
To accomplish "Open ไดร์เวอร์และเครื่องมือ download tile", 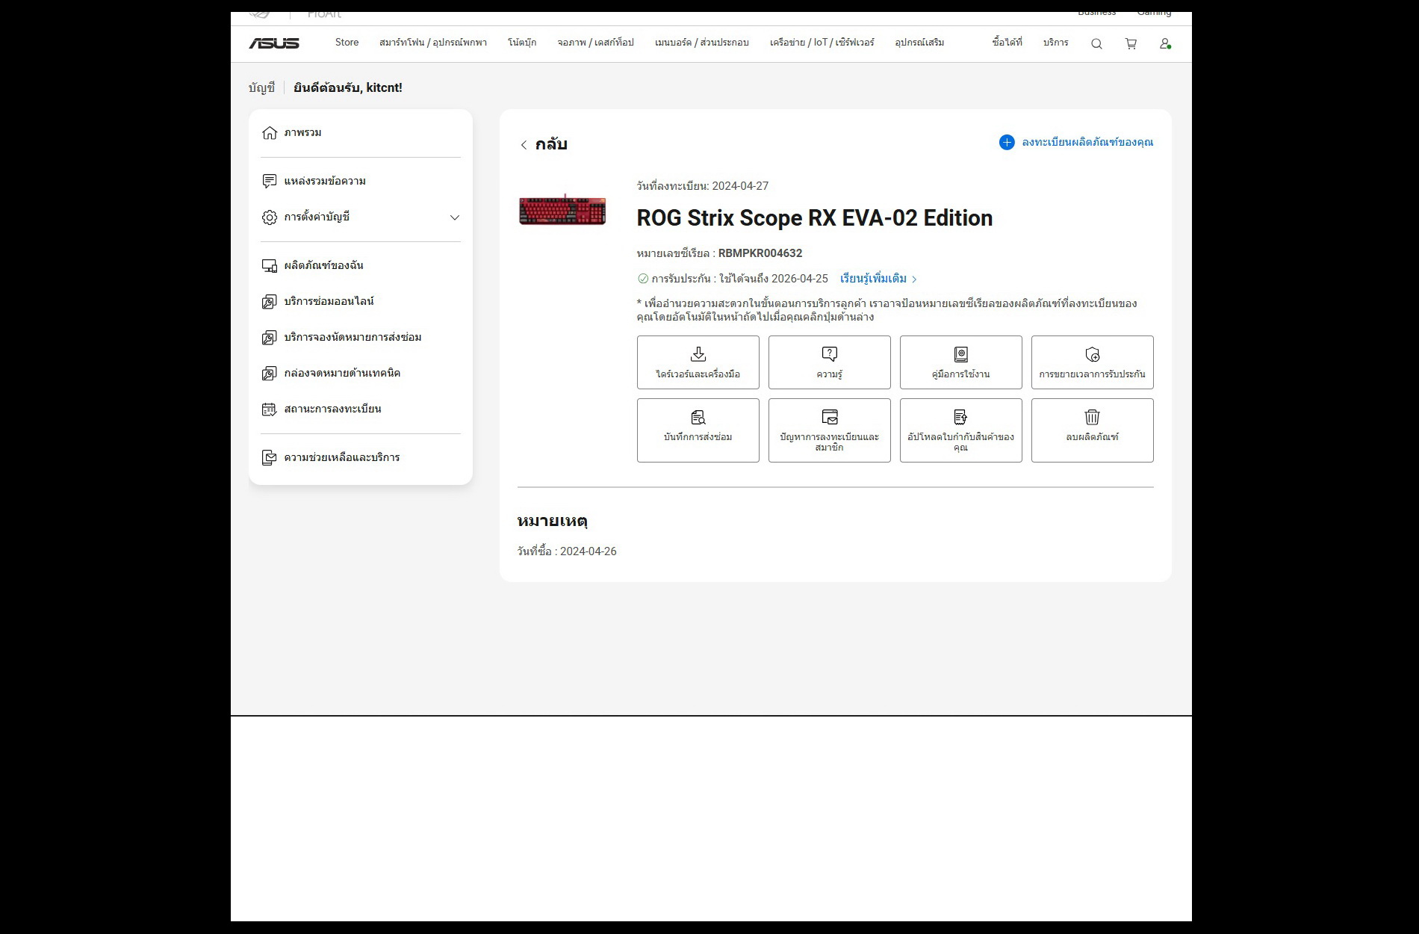I will coord(698,362).
